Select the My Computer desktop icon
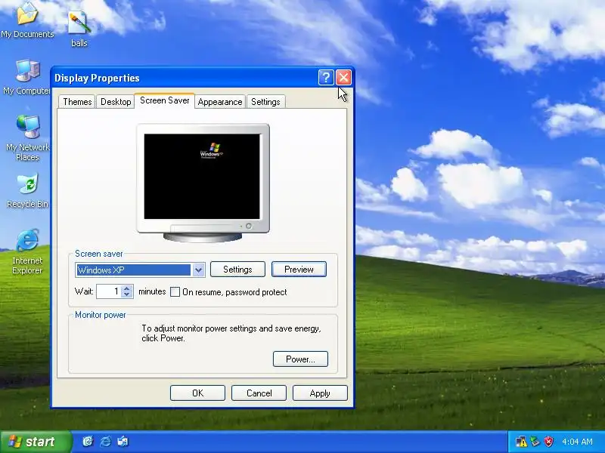605x453 pixels. 27,77
